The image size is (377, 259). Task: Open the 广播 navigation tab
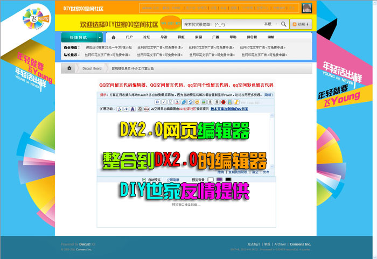(x=215, y=37)
